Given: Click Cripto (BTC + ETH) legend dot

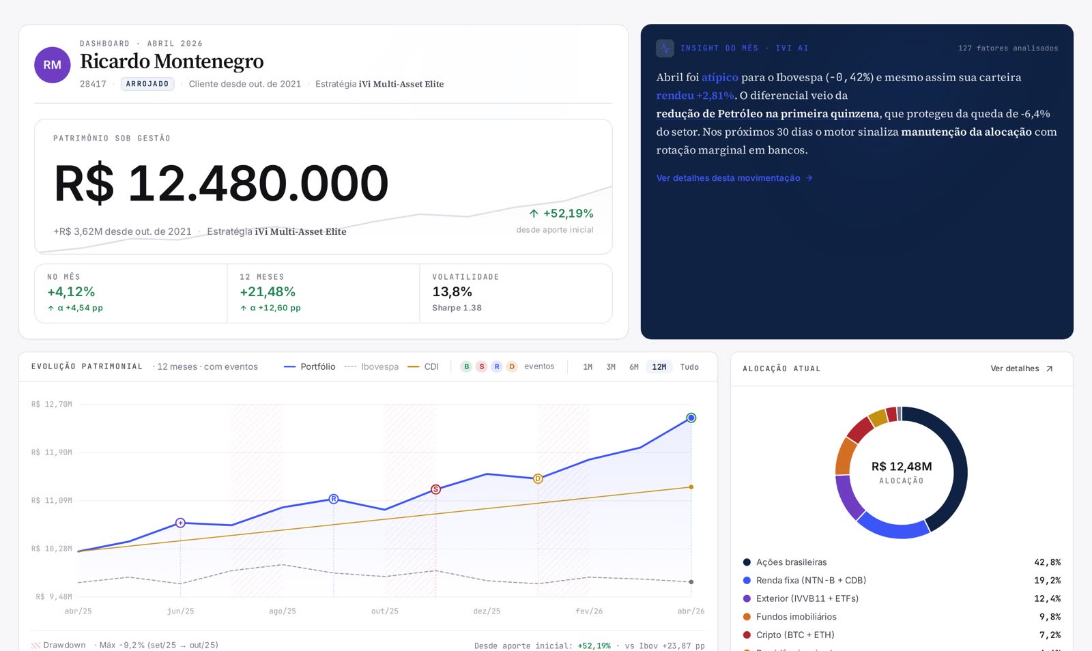Looking at the screenshot, I should pos(747,635).
